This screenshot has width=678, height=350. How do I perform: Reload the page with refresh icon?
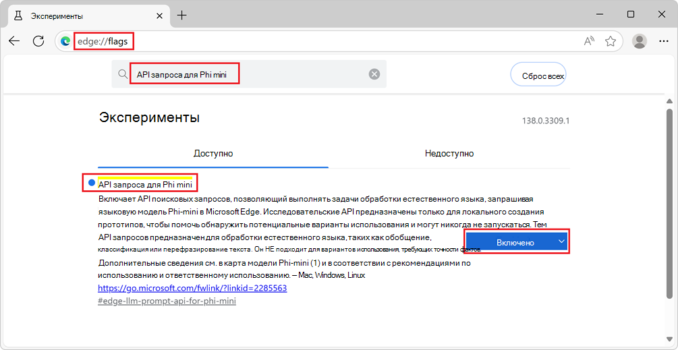(39, 41)
